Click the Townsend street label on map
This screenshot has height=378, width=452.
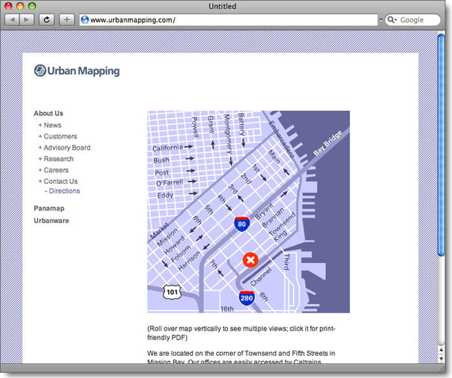(282, 224)
